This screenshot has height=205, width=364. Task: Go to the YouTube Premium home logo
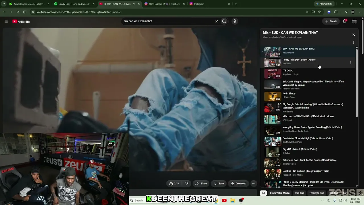click(21, 21)
